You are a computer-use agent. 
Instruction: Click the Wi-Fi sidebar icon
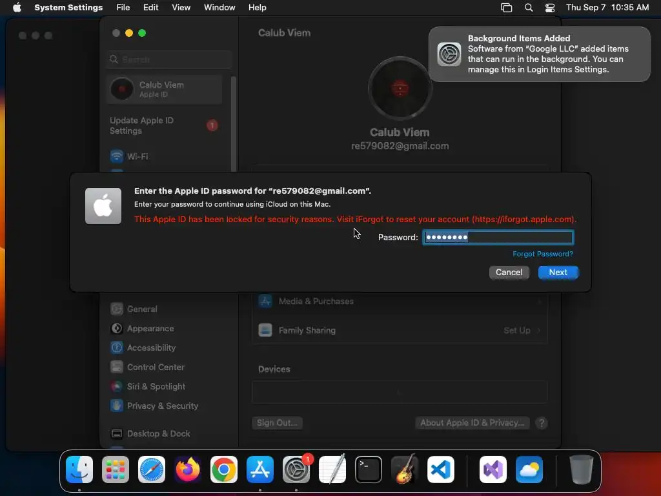coord(117,156)
